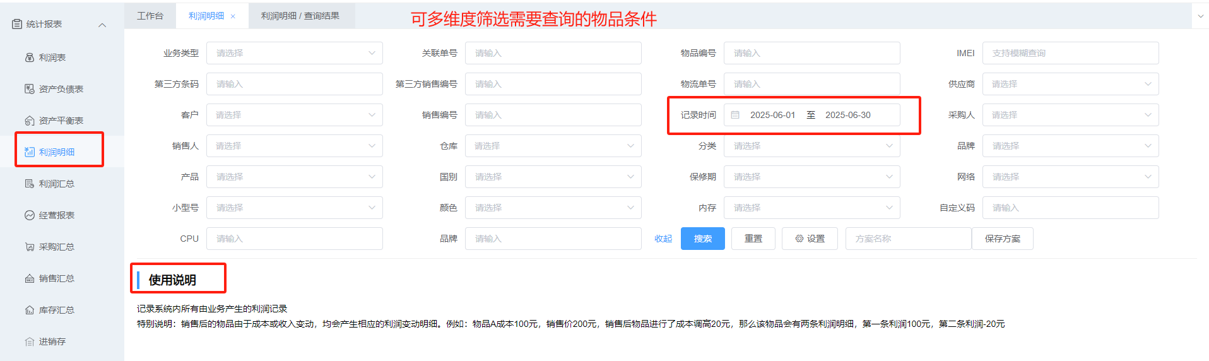Click the 进销存 sidebar icon
The image size is (1209, 361).
pos(30,341)
